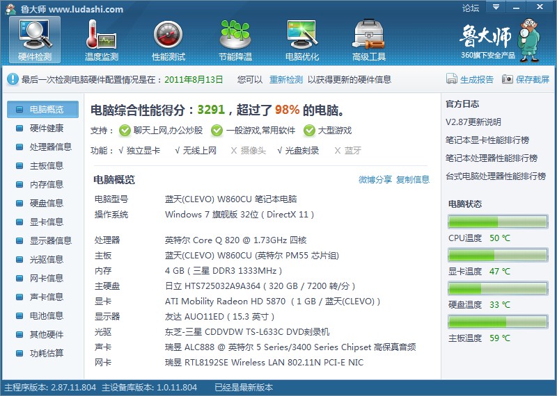This screenshot has height=396, width=557.
Task: Click the 主板温度 progress bar
Action: point(498,322)
